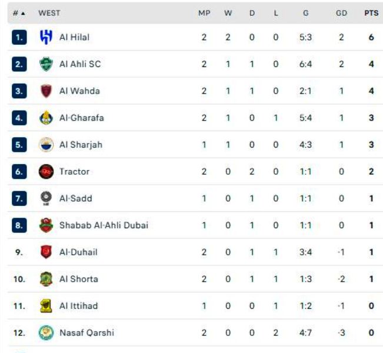This screenshot has width=383, height=353.
Task: Click the W wins column header
Action: pos(228,12)
